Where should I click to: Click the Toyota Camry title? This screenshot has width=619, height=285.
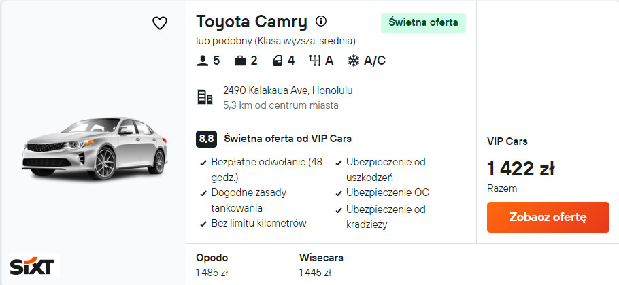[252, 21]
